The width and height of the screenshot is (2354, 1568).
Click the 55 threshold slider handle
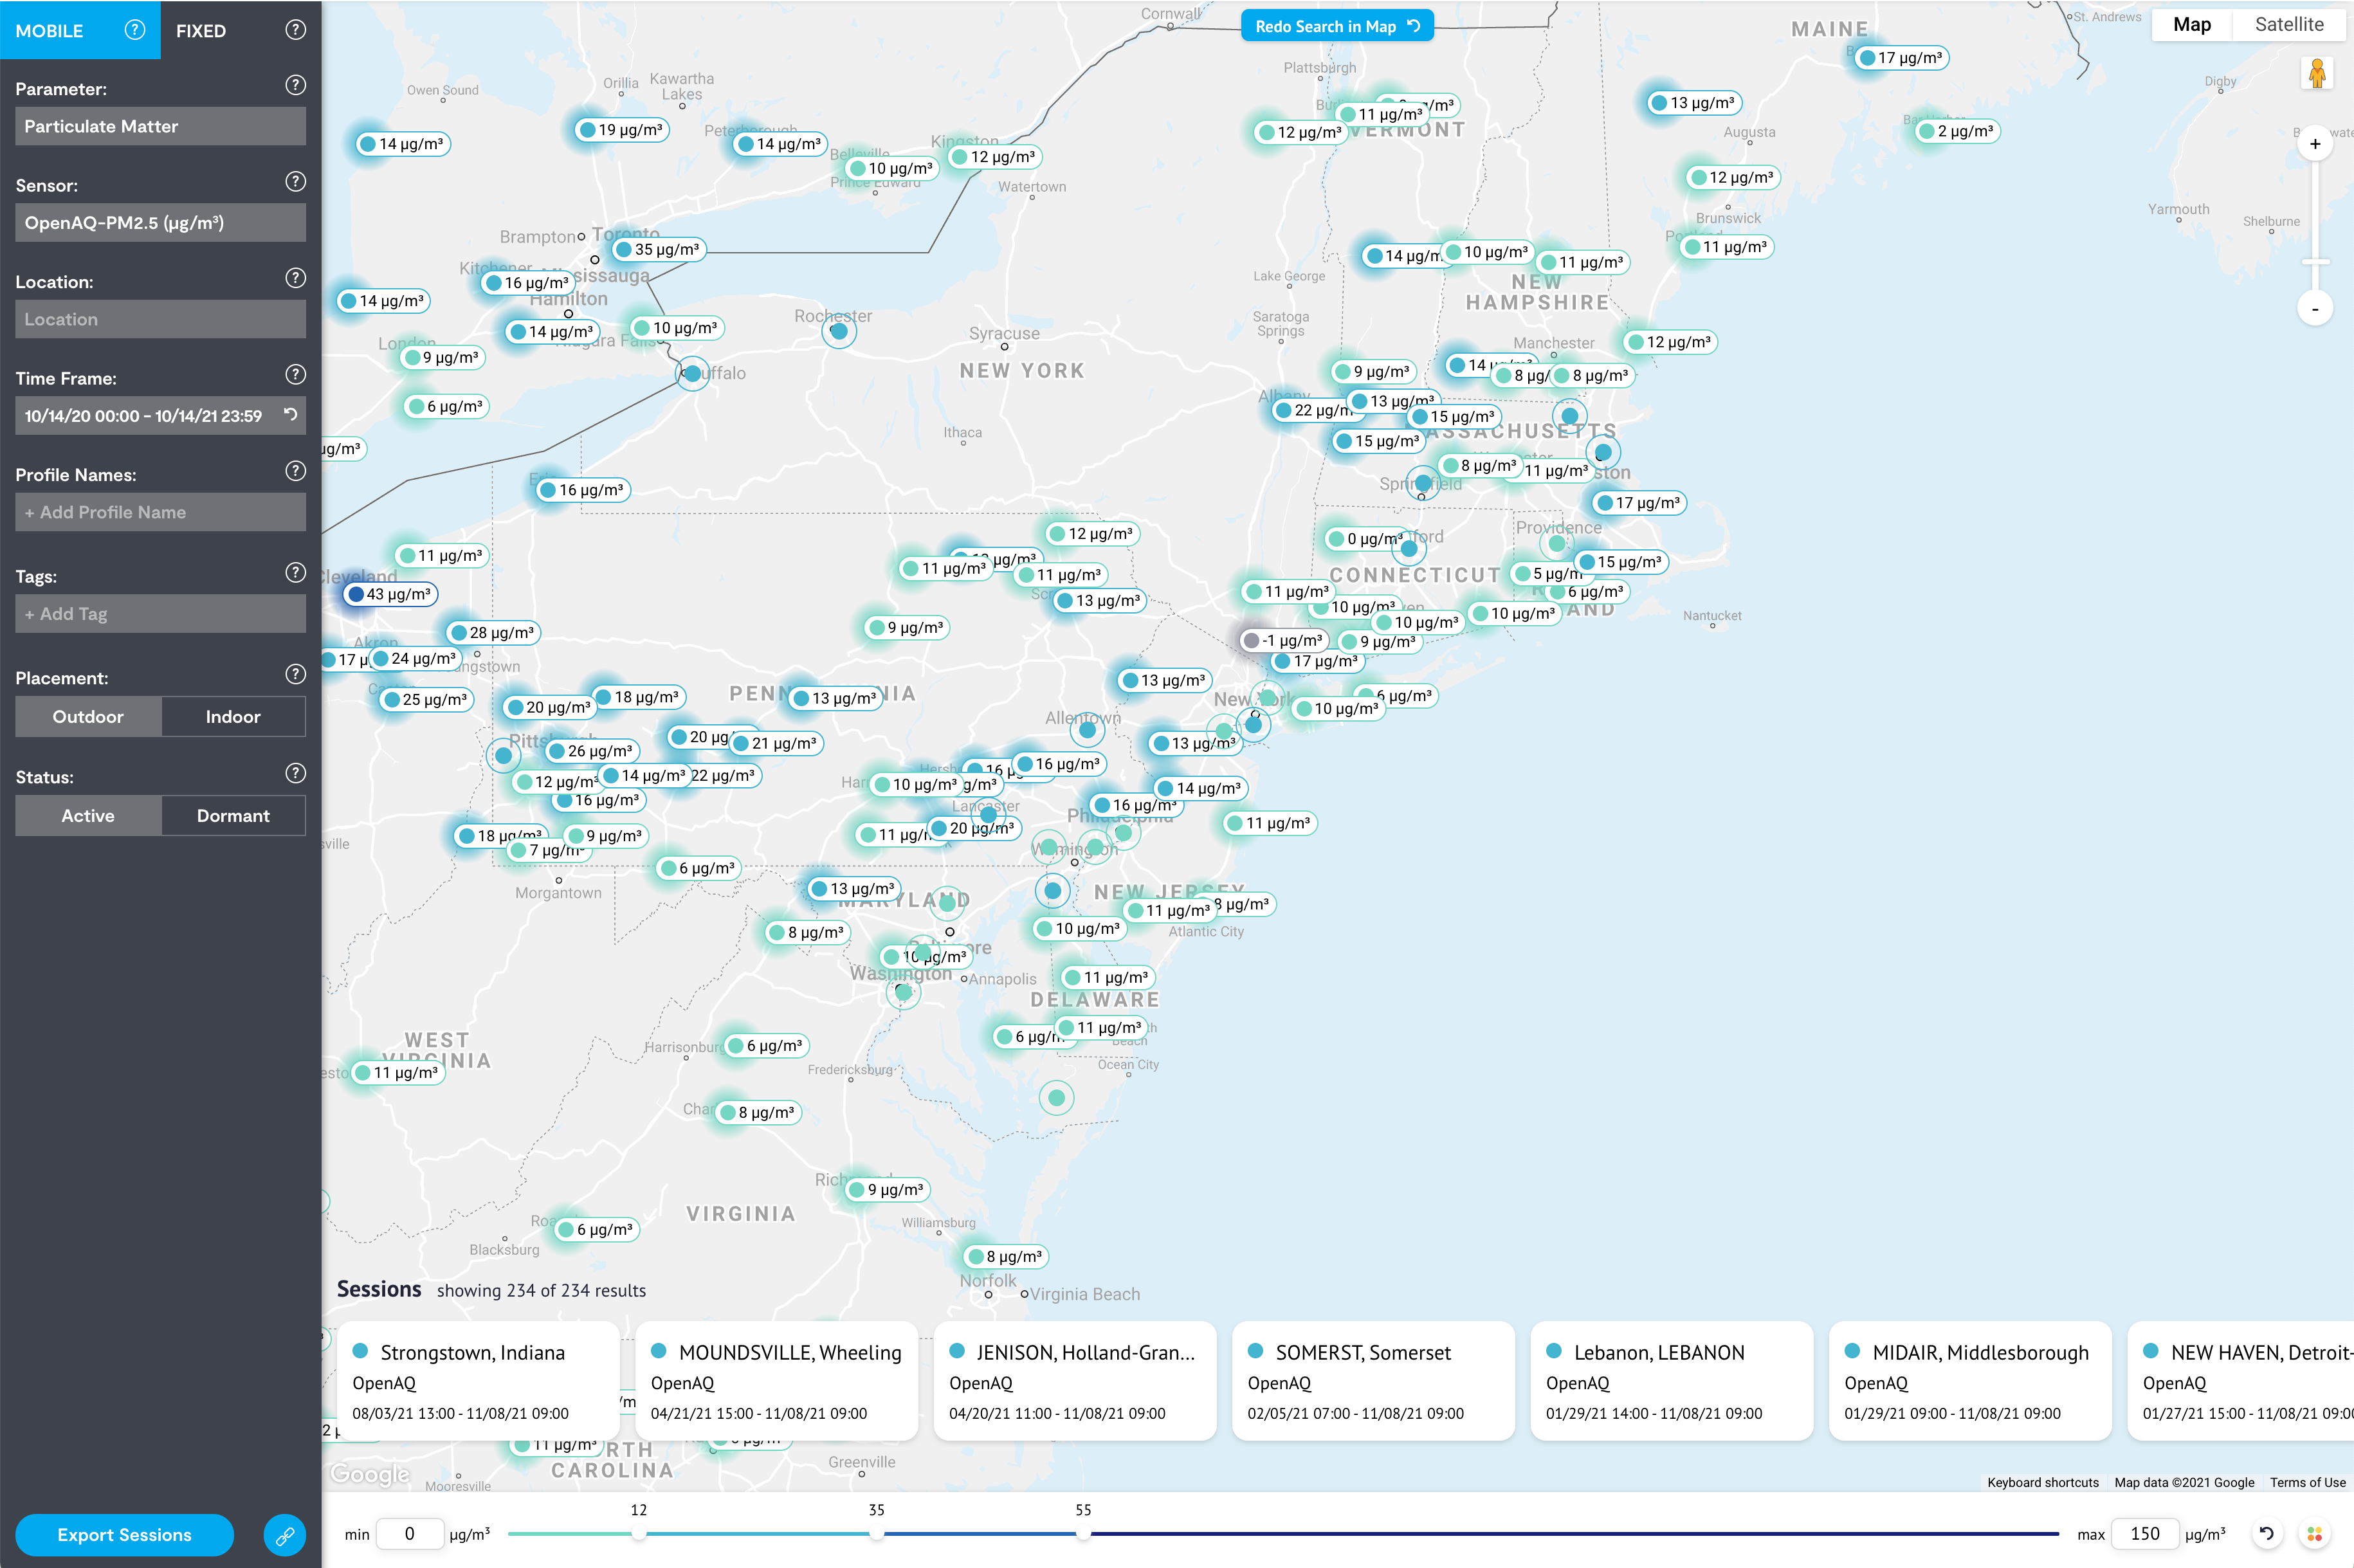[1083, 1533]
